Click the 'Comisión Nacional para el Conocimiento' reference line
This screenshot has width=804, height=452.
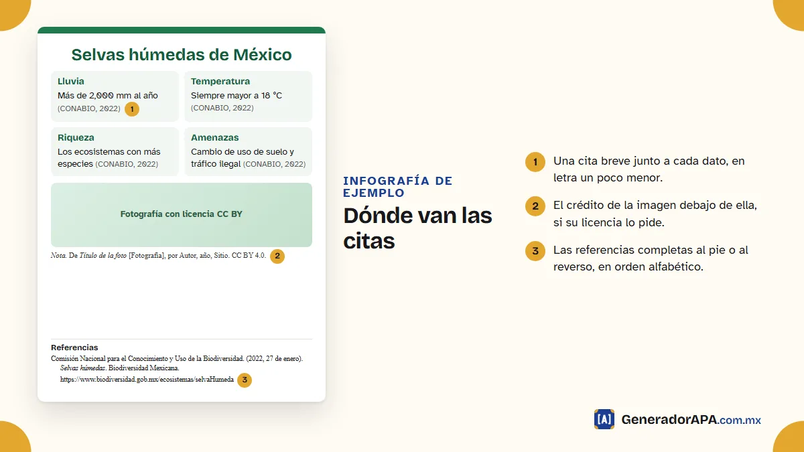(x=177, y=358)
